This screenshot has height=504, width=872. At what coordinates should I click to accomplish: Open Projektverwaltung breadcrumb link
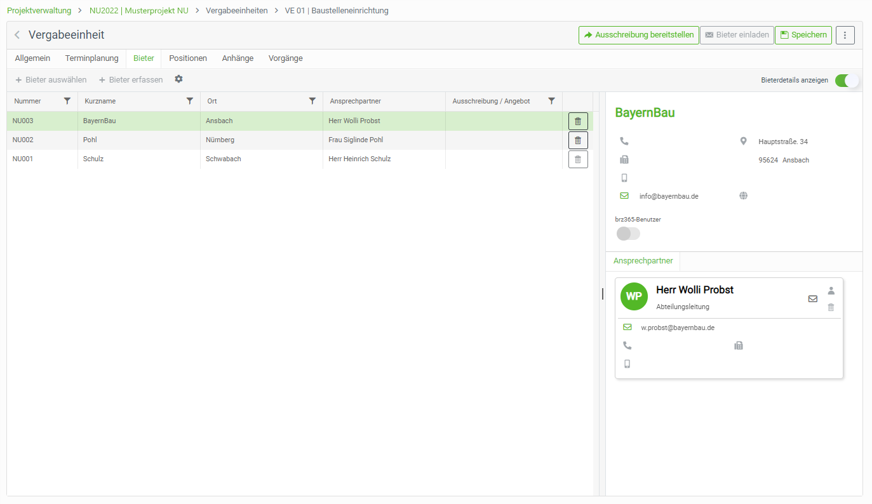[39, 10]
